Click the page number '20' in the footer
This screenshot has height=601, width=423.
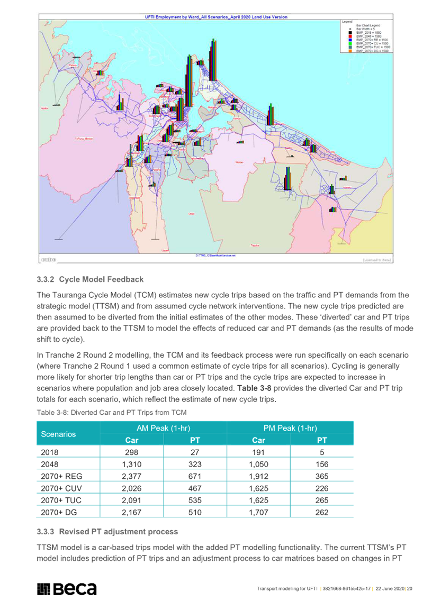pyautogui.click(x=410, y=588)
